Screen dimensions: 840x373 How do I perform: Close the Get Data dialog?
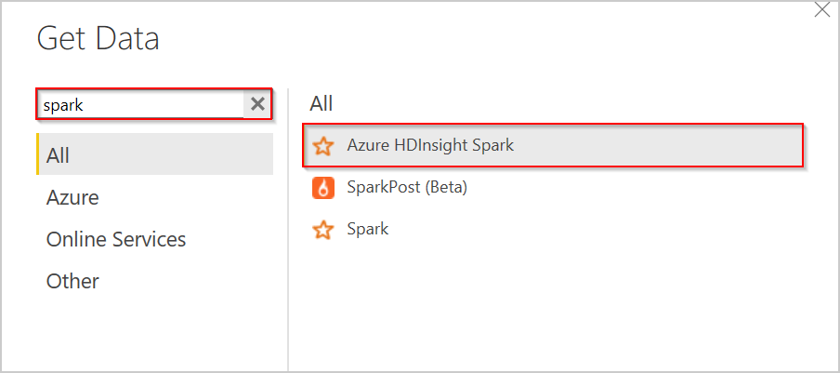(x=822, y=11)
